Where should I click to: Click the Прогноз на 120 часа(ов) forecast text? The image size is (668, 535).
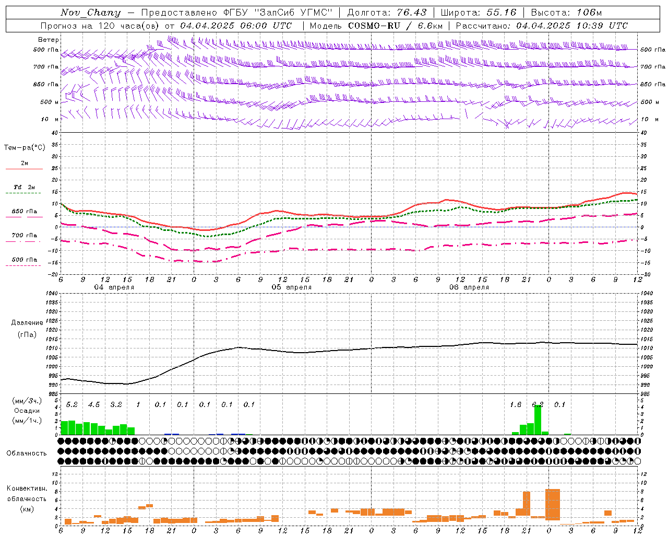pos(100,26)
